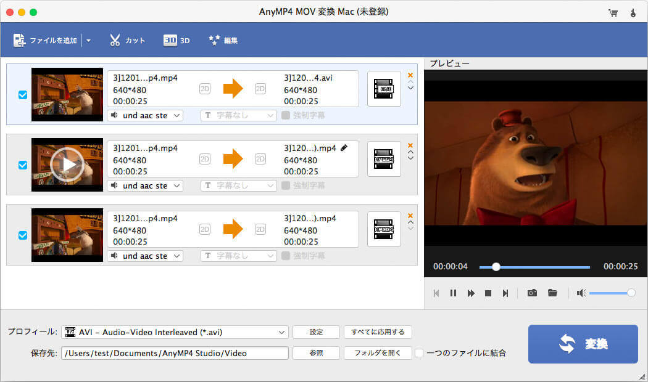The image size is (648, 382).
Task: Click the Browse (参照) button
Action: pos(316,353)
